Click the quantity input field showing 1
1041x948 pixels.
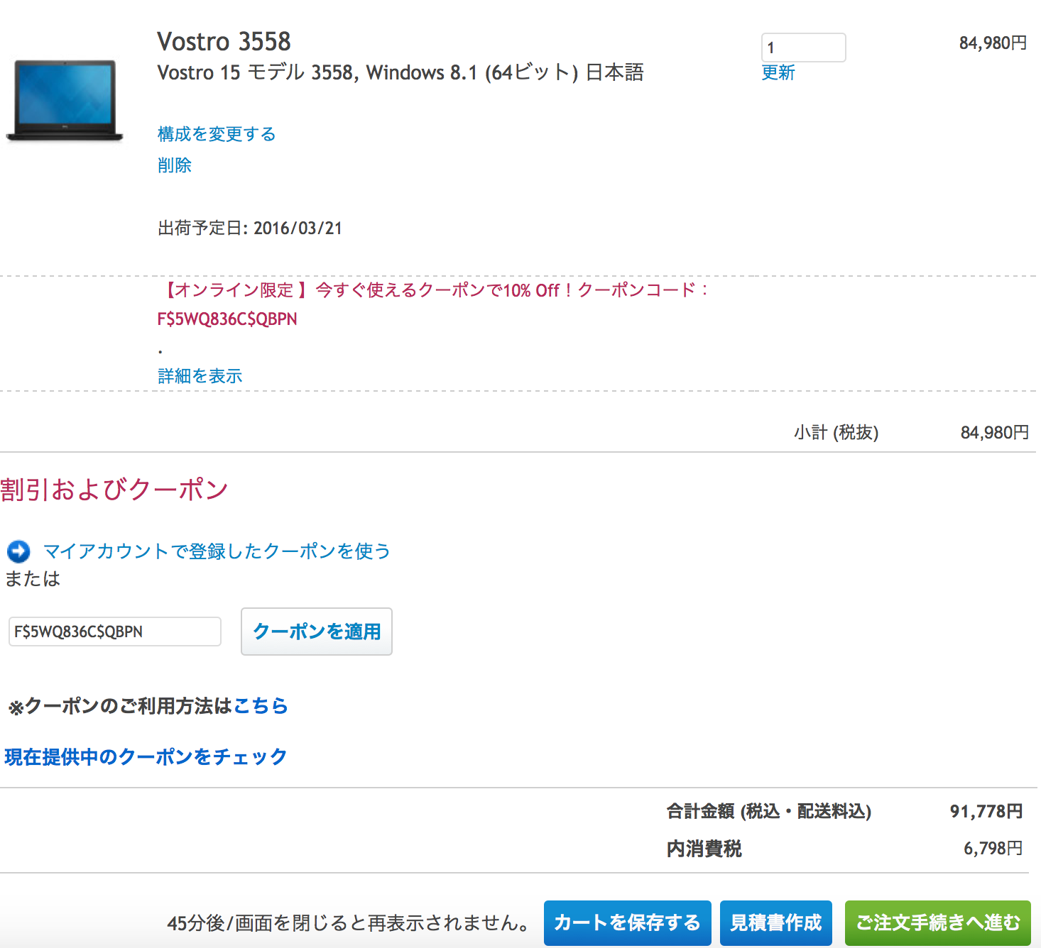803,48
